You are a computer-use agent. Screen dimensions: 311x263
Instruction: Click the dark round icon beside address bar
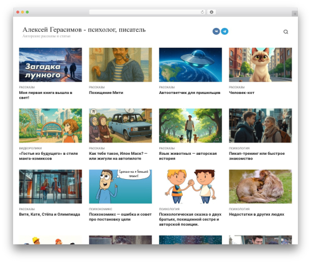point(211,12)
